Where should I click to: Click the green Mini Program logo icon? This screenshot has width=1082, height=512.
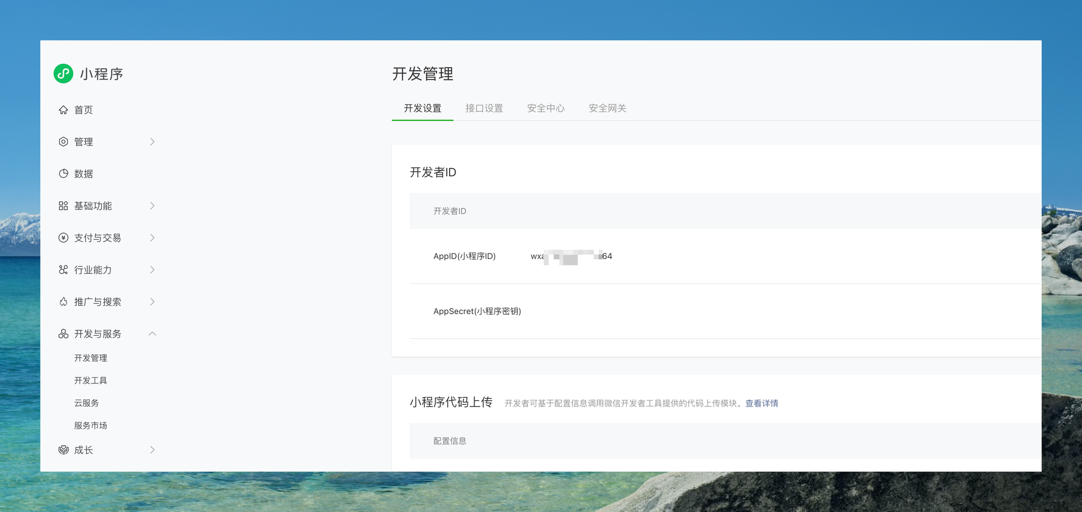[63, 74]
